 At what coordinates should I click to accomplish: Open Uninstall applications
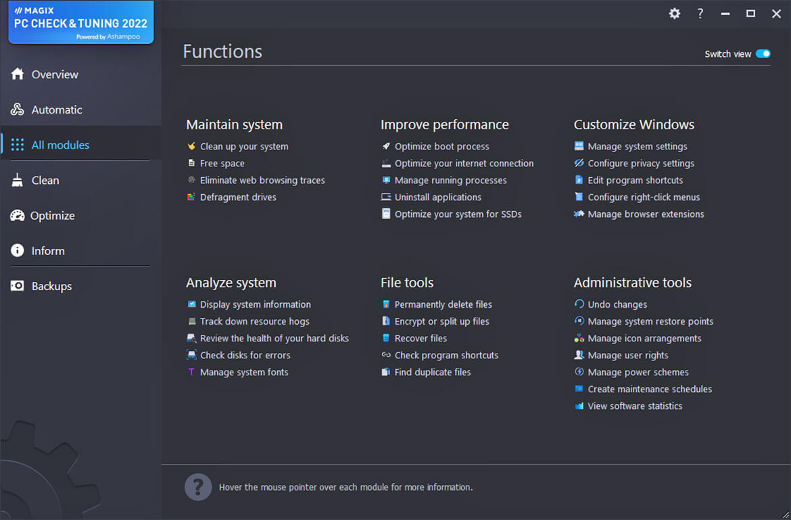437,197
